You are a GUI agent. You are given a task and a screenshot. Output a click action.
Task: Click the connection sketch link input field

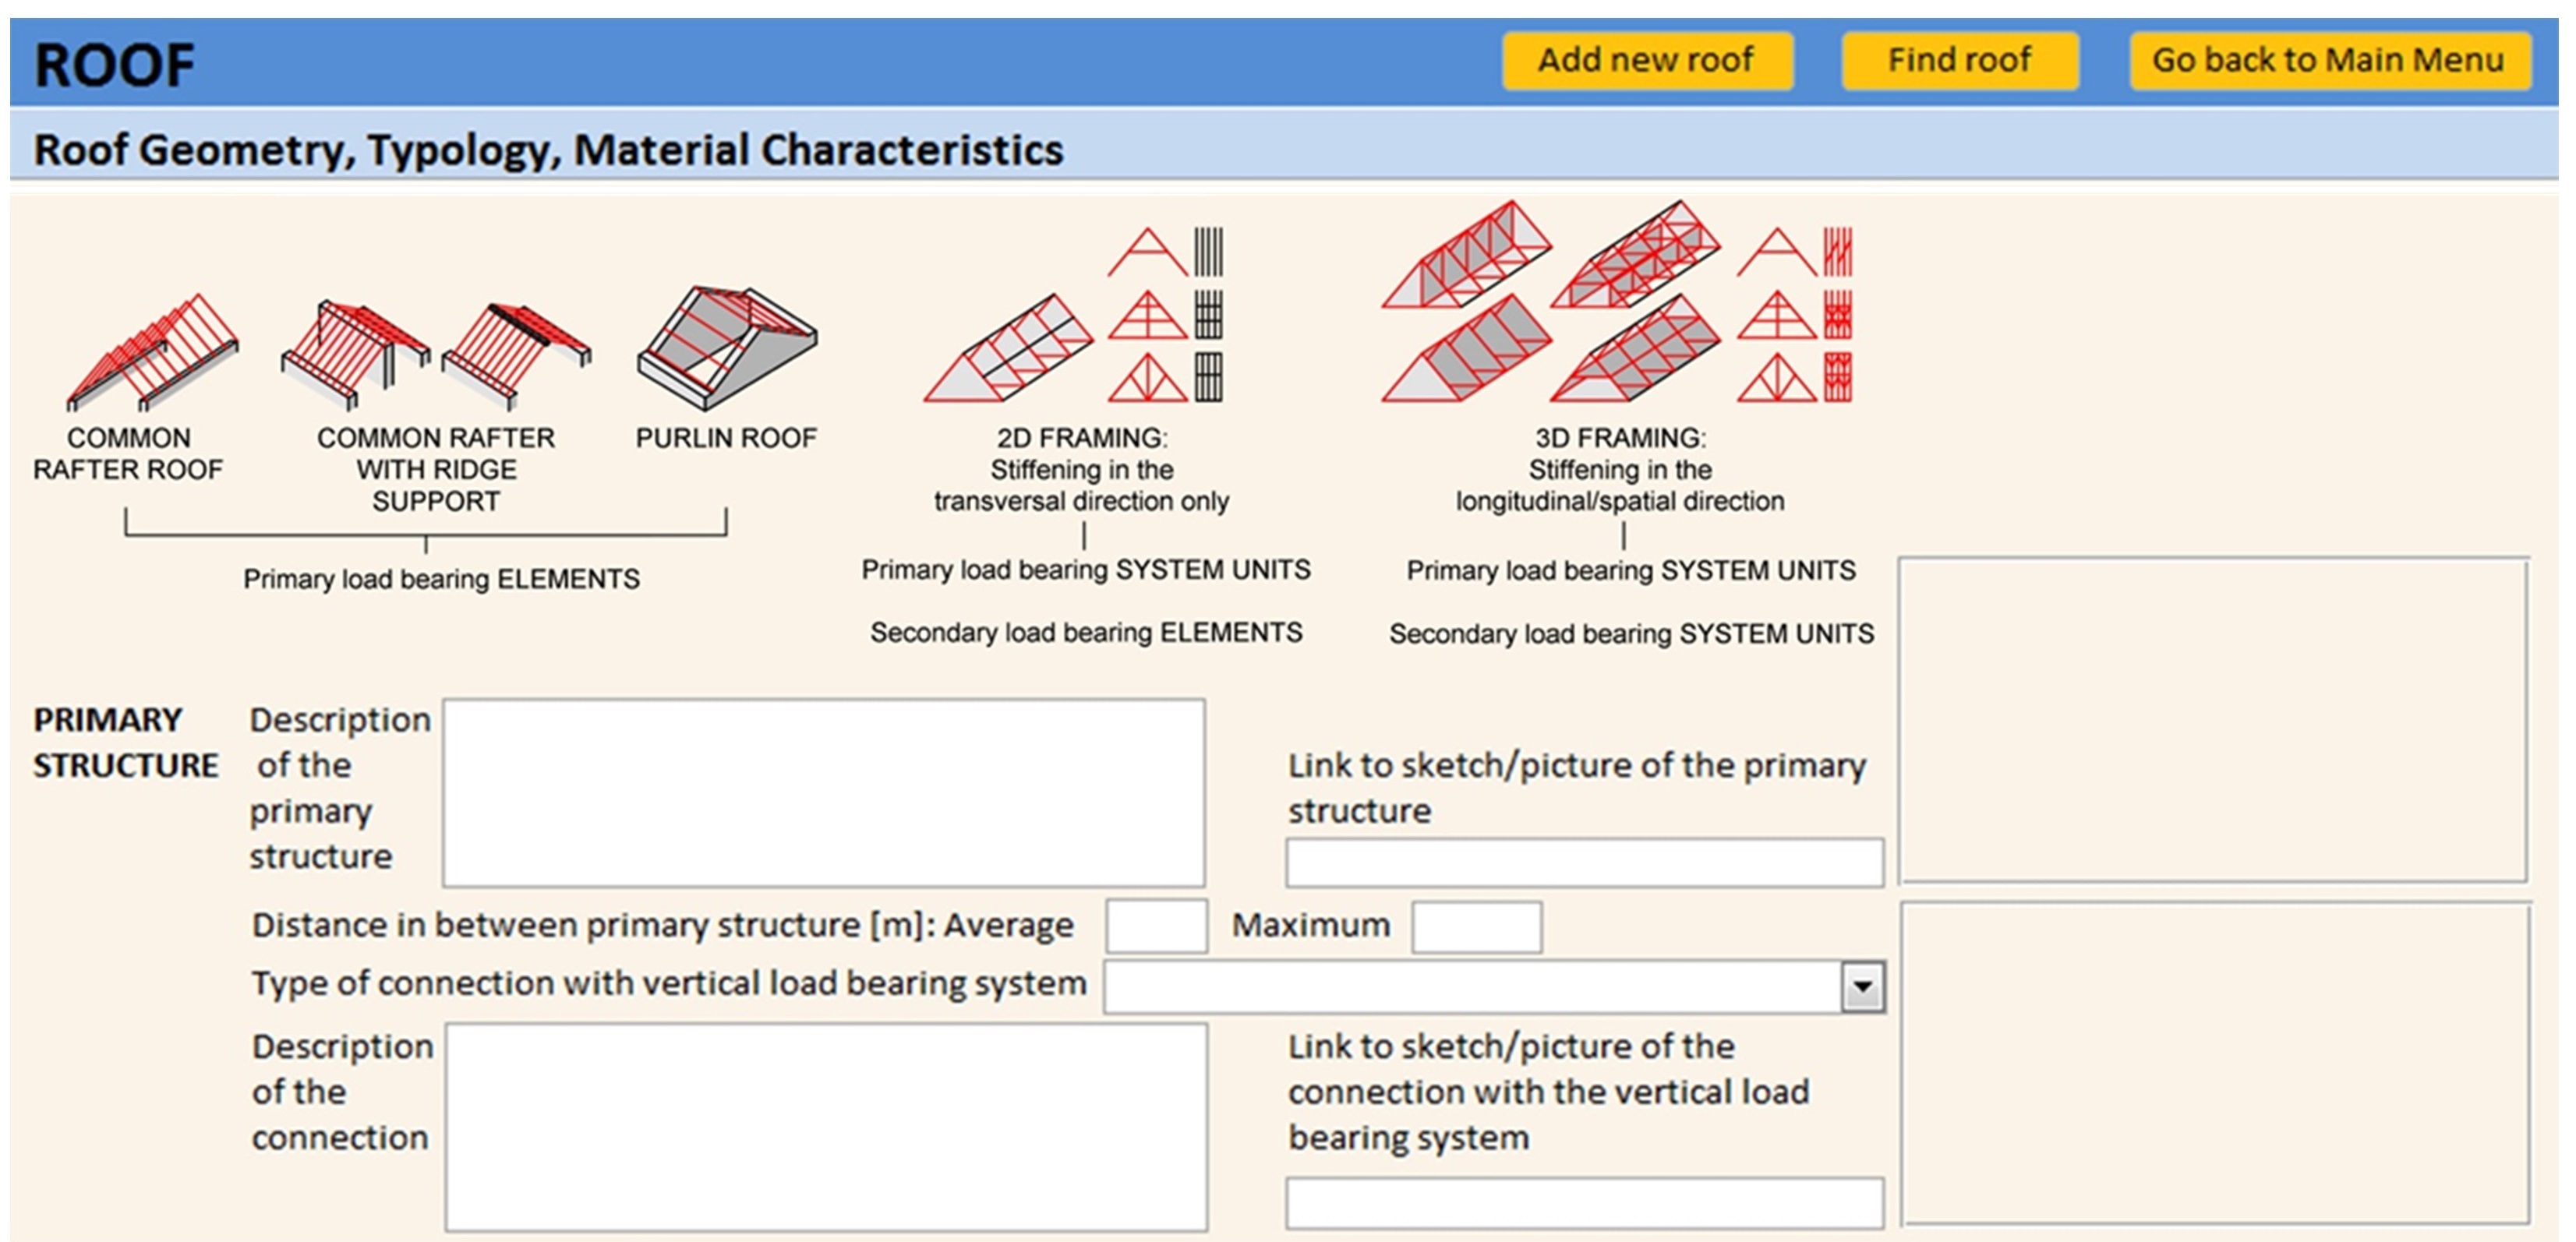(1585, 1204)
